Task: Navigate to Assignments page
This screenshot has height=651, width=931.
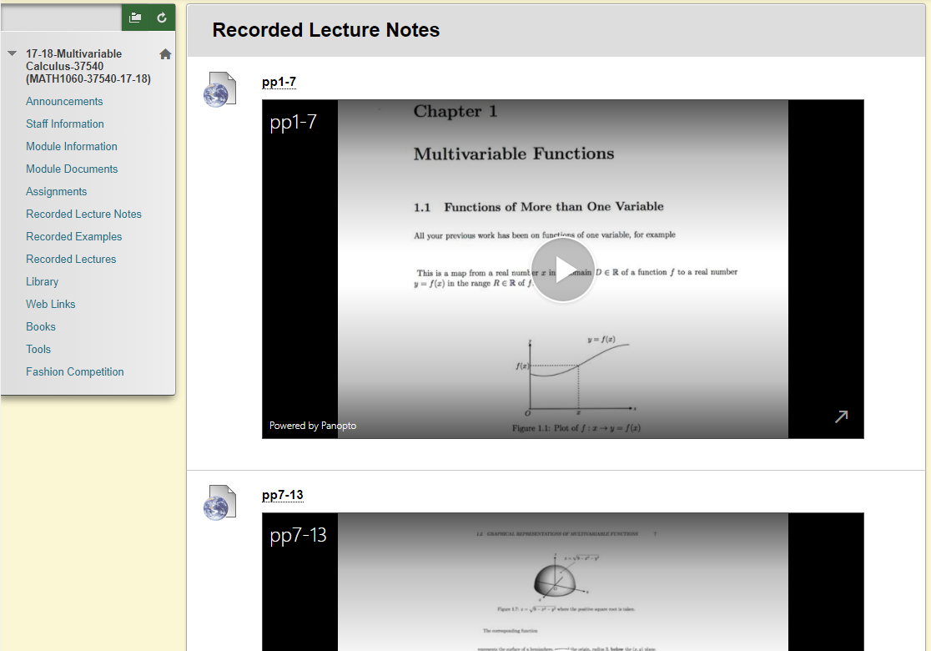Action: tap(56, 192)
